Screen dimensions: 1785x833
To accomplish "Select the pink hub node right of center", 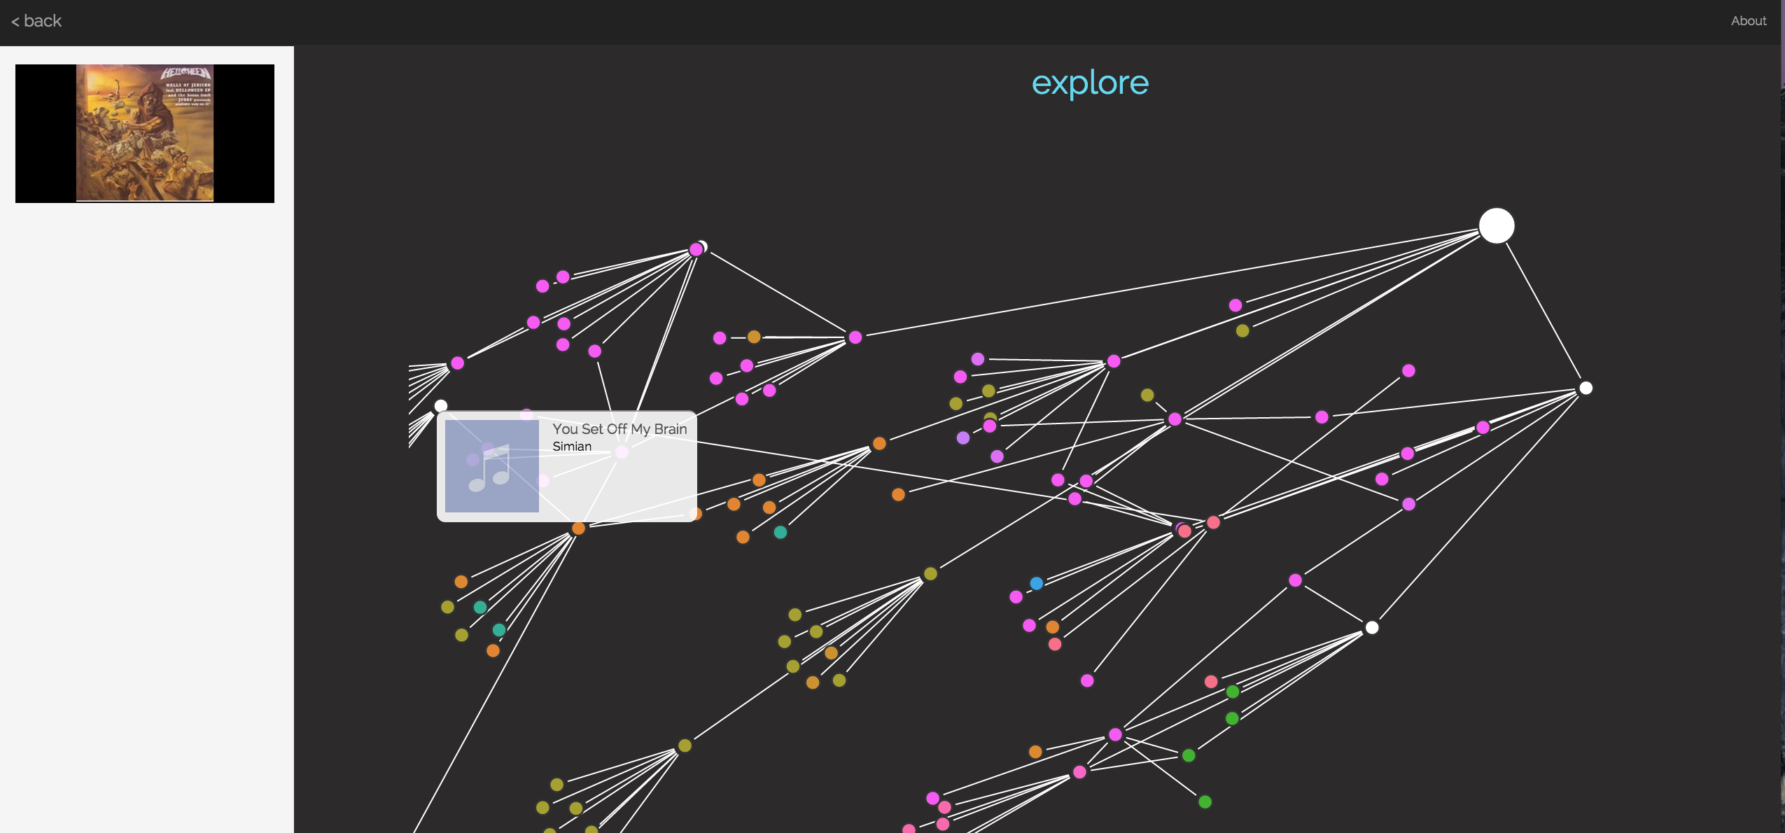I will [1213, 522].
